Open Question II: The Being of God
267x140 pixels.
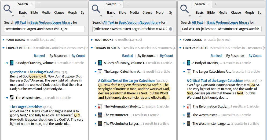(31, 72)
